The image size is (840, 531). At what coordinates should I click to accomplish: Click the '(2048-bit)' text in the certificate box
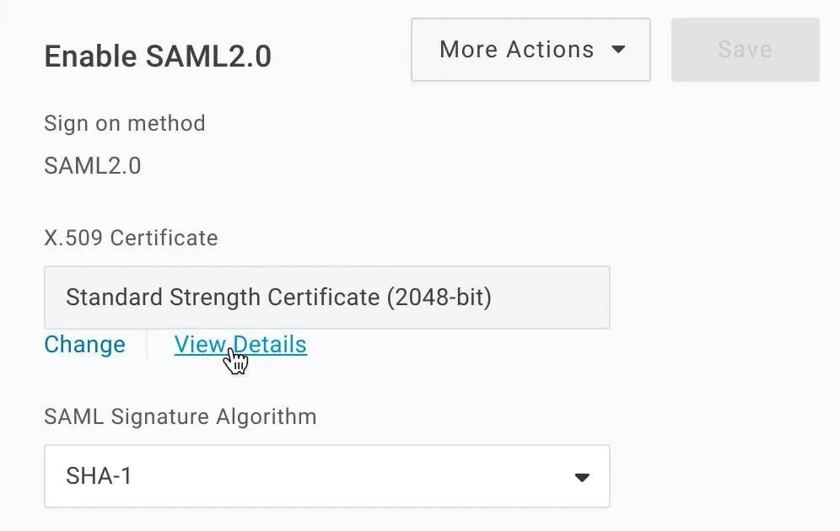(439, 298)
